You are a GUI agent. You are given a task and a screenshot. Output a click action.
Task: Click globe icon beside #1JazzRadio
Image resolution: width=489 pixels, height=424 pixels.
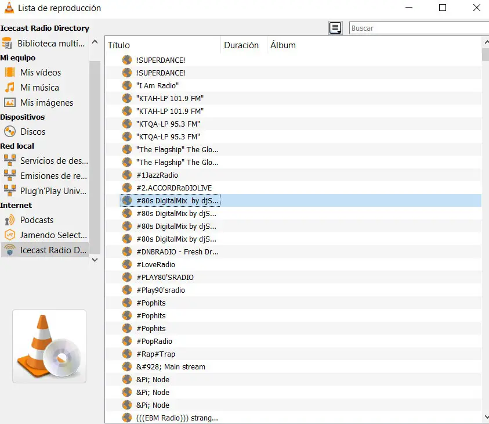click(x=127, y=175)
